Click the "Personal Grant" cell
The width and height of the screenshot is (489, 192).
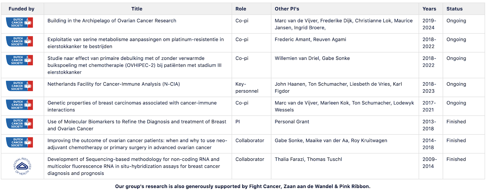pos(292,122)
